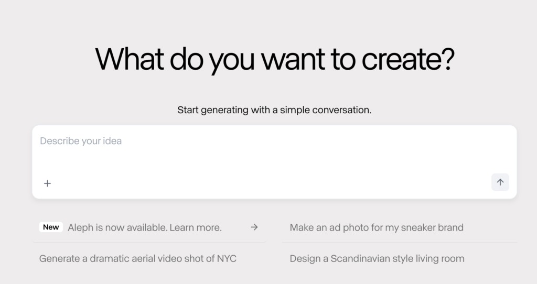The width and height of the screenshot is (537, 284).
Task: Click the Start generating with a simple conversation subtitle
Action: pyautogui.click(x=274, y=110)
